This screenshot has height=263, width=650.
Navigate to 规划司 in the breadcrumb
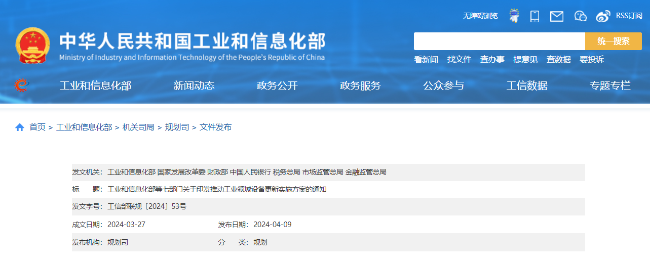click(x=177, y=127)
